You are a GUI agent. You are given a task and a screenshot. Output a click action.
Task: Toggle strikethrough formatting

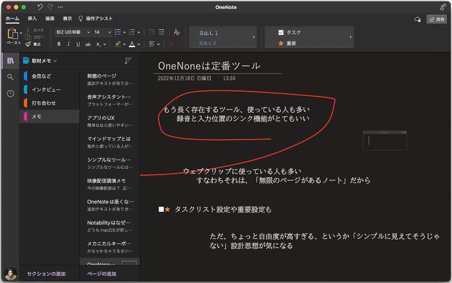[88, 44]
